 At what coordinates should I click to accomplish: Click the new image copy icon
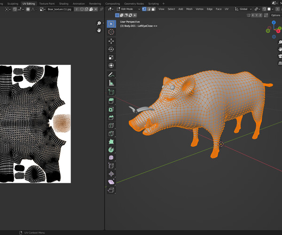86,9
